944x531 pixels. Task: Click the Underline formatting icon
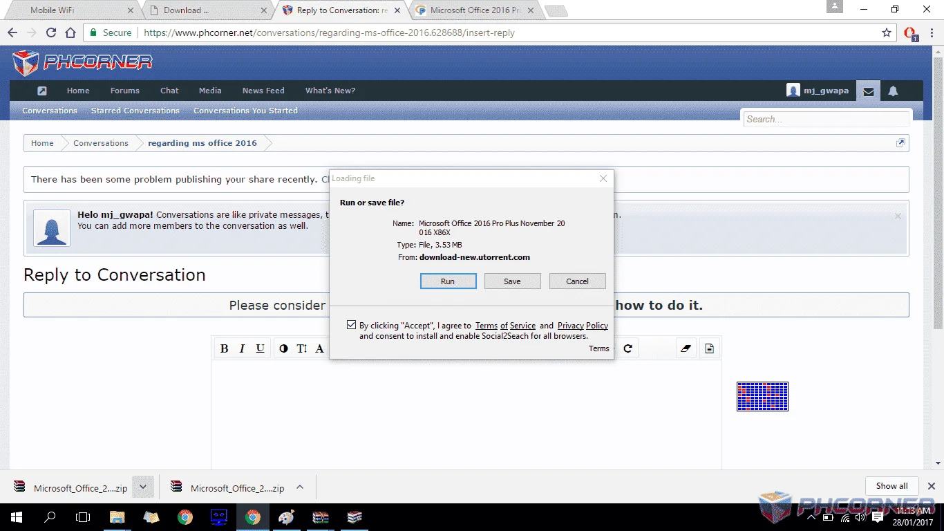pyautogui.click(x=260, y=348)
